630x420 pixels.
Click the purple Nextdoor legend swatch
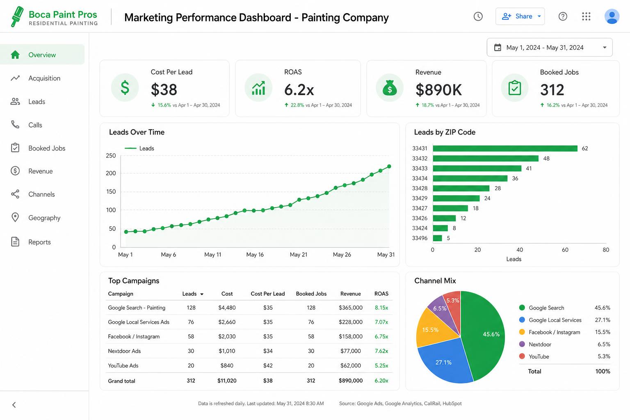(522, 344)
